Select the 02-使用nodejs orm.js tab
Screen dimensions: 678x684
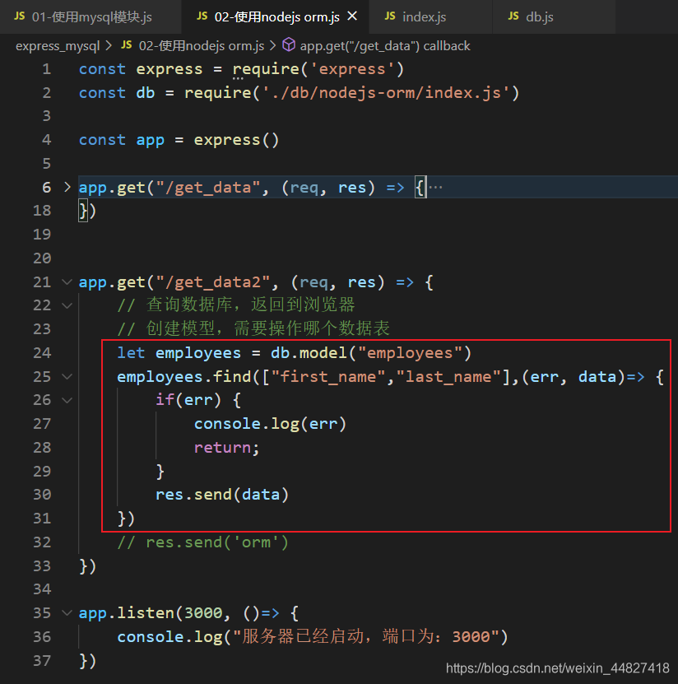point(276,17)
